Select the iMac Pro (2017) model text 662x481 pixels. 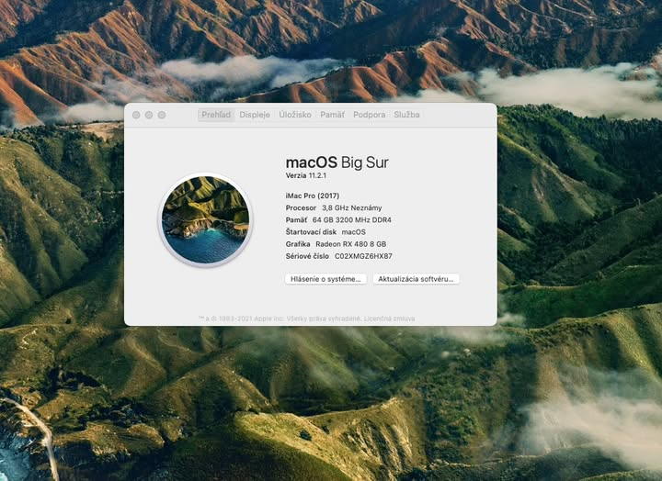(x=313, y=196)
